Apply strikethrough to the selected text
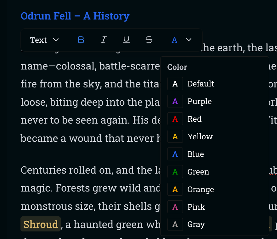 (149, 40)
